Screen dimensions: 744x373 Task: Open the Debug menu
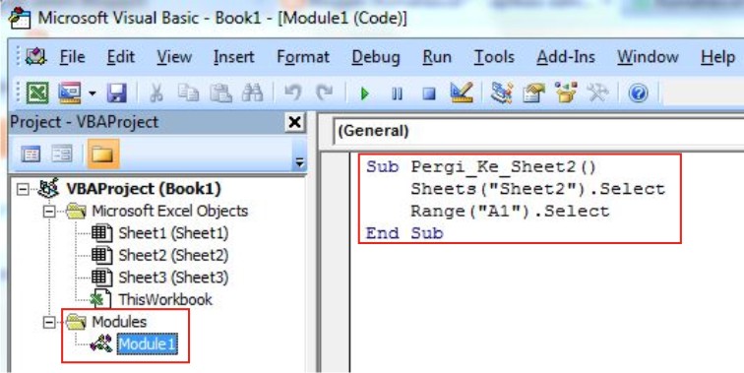[x=376, y=57]
